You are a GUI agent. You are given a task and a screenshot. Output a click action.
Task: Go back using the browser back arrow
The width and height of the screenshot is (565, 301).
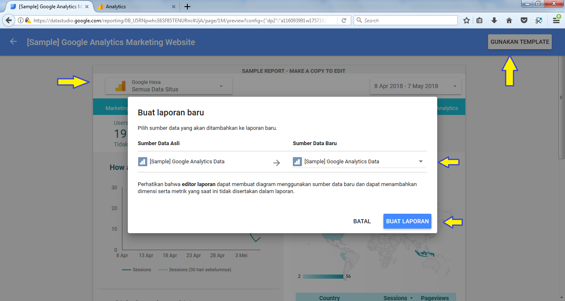[x=9, y=20]
